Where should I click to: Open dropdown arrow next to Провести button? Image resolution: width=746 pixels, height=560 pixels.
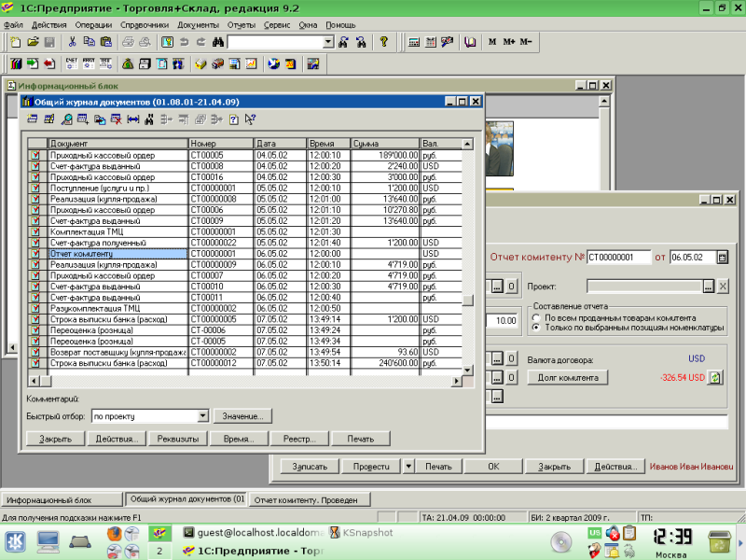click(x=408, y=466)
